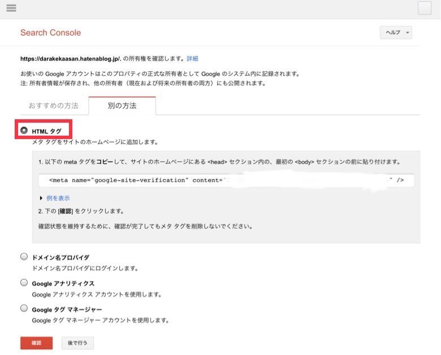This screenshot has width=441, height=355.
Task: Click the account avatar box at top right
Action: 425,8
